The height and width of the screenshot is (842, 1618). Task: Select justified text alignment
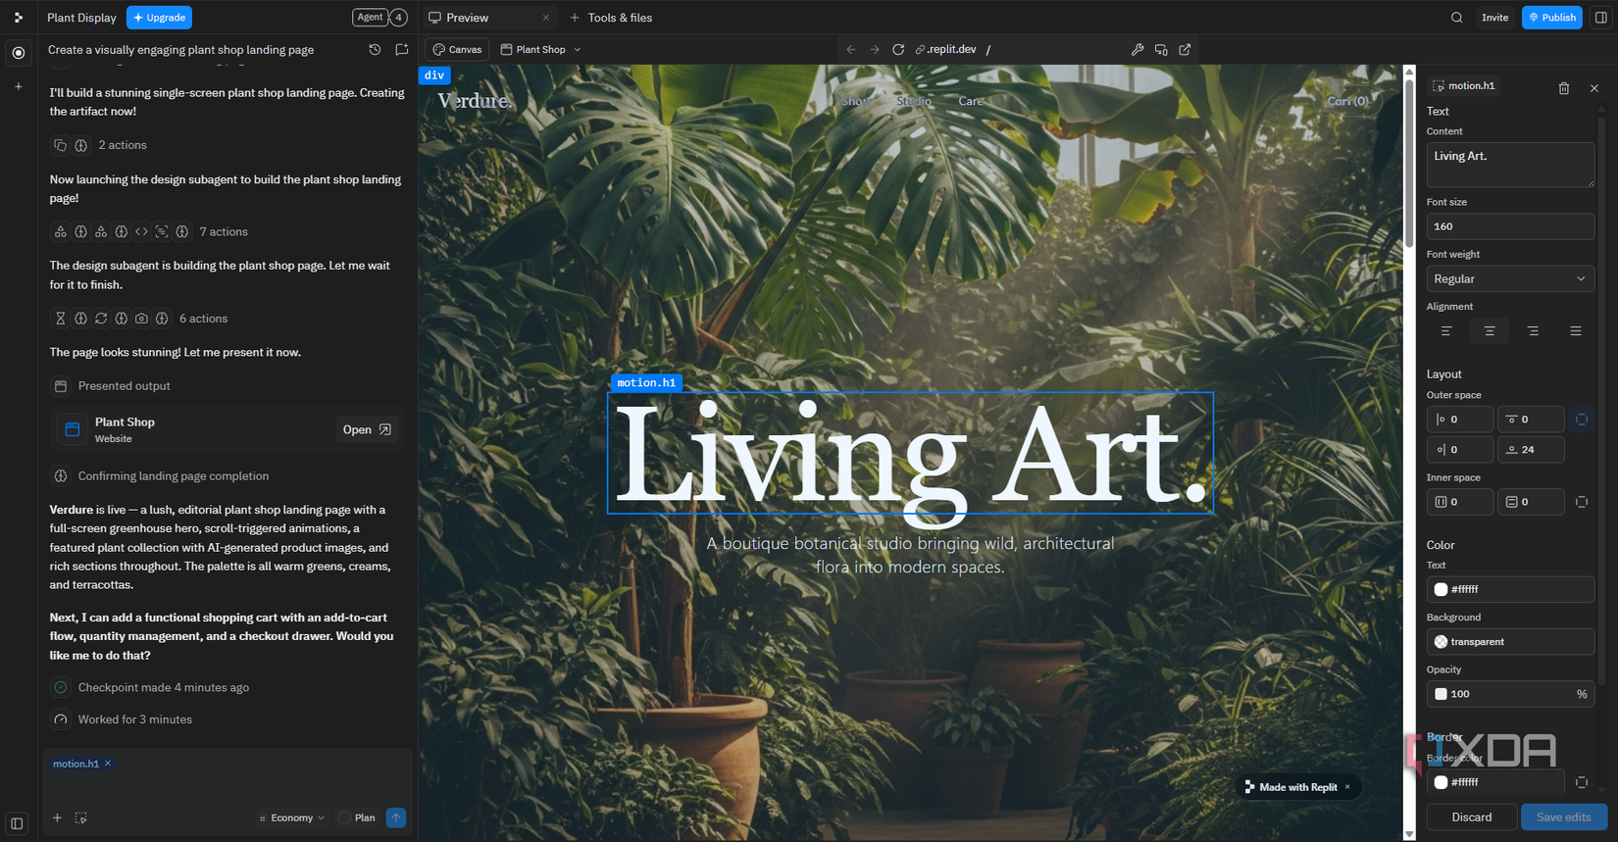1576,331
